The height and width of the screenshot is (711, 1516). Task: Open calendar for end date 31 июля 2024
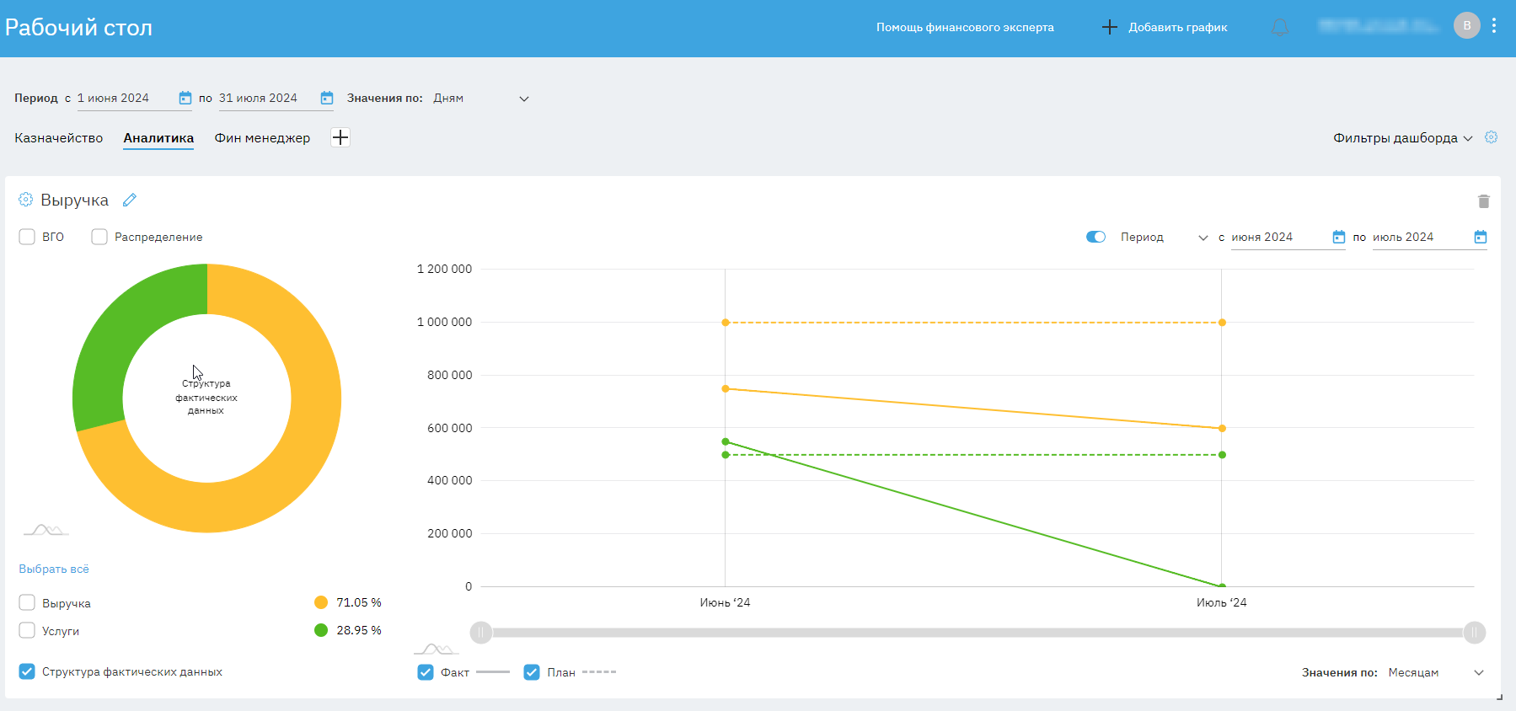tap(327, 99)
